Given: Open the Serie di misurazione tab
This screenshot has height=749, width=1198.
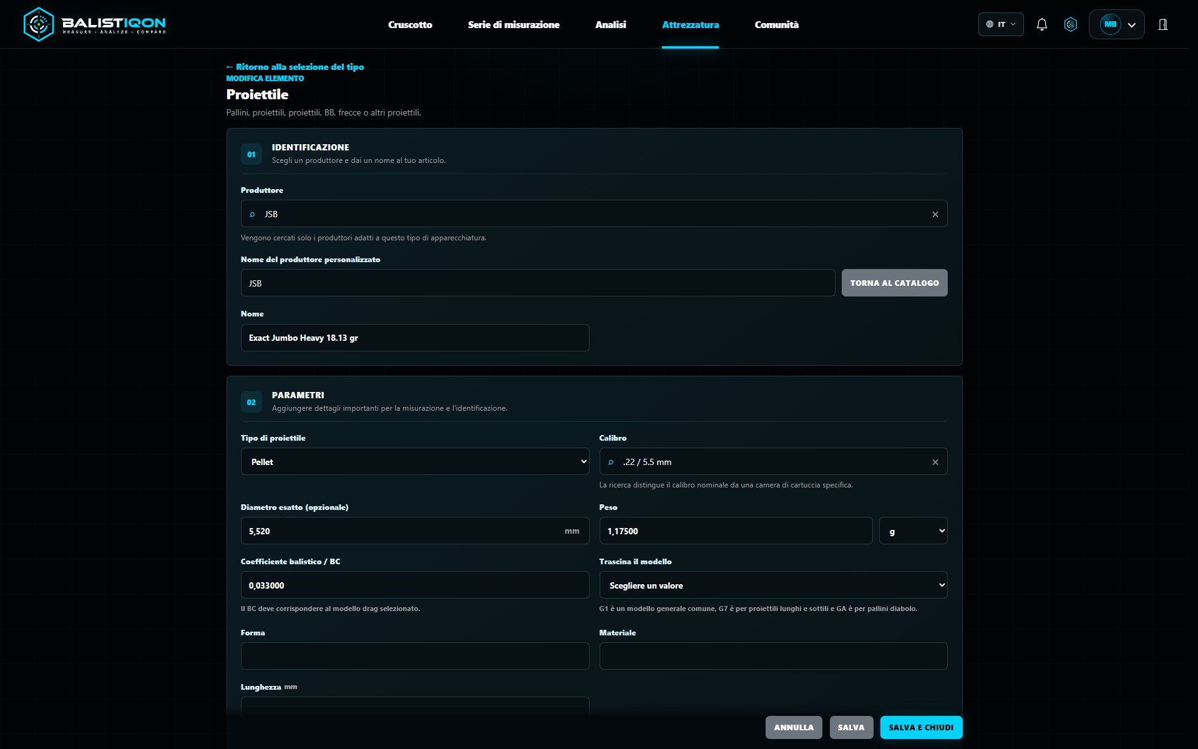Looking at the screenshot, I should pos(514,24).
